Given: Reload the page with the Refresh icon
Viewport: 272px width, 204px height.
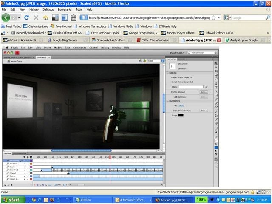Looking at the screenshot, I should click(x=26, y=17).
